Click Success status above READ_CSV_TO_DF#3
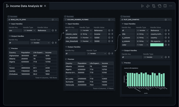The height and width of the screenshot is (107, 179). [12, 16]
